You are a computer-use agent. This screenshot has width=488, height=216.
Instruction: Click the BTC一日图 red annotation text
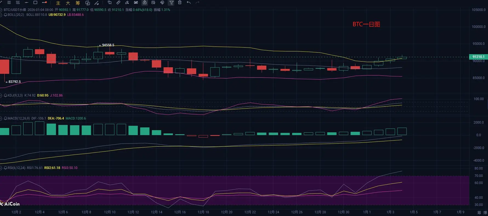tap(366, 24)
